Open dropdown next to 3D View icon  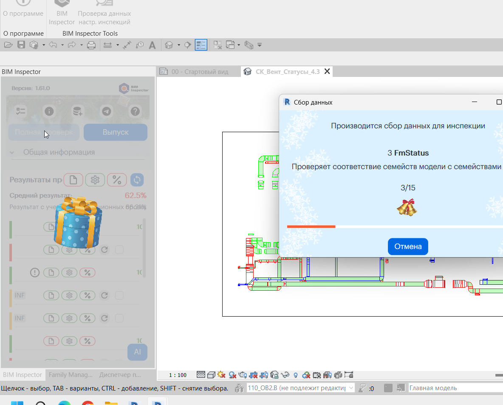point(179,45)
